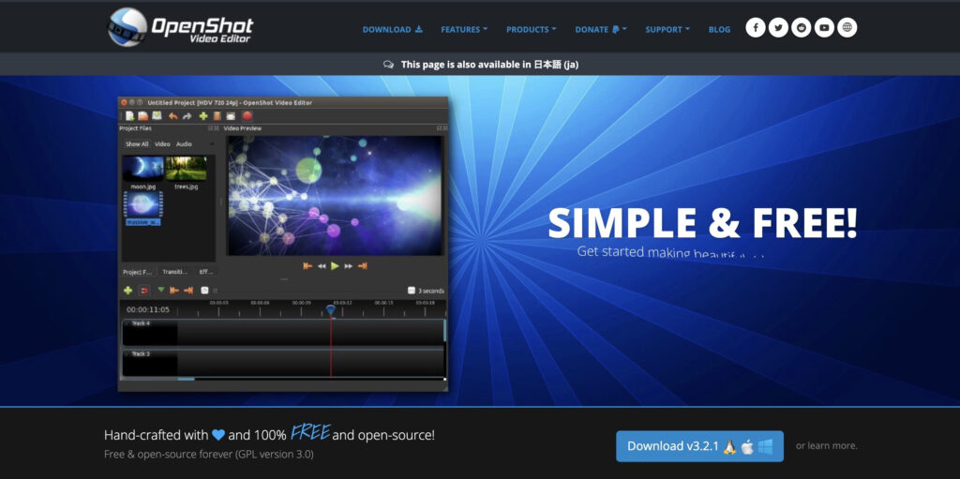This screenshot has height=479, width=960.
Task: Click Jump to Start in preview controls
Action: 307,266
